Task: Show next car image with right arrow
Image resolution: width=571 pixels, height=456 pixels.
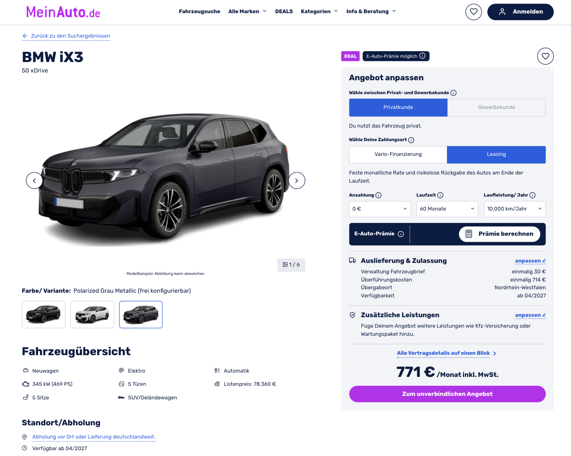Action: click(297, 181)
